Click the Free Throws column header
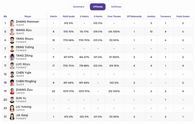Viewport: 195px width, 124px height. click(114, 16)
